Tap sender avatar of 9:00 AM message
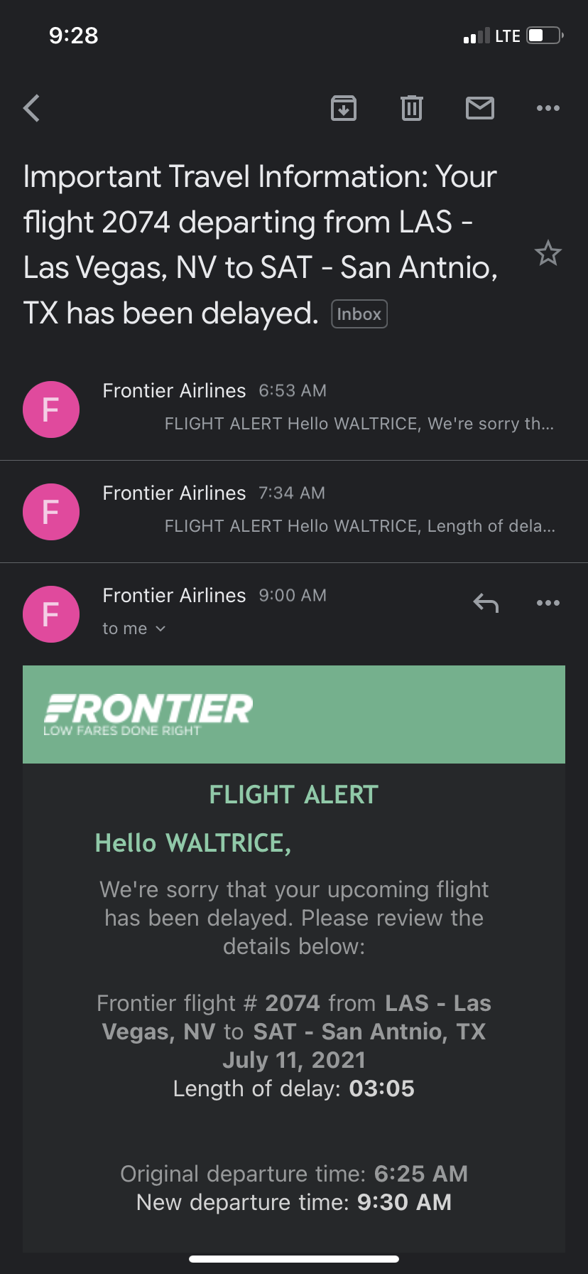Screen dimensions: 588x1274 (51, 614)
